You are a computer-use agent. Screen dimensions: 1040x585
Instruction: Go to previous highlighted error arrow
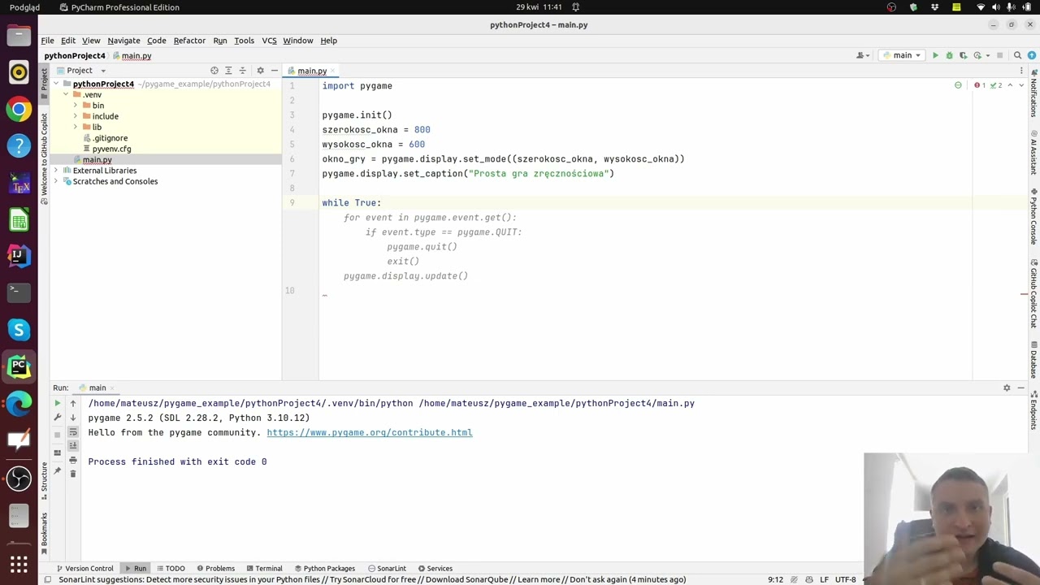[x=1010, y=85]
